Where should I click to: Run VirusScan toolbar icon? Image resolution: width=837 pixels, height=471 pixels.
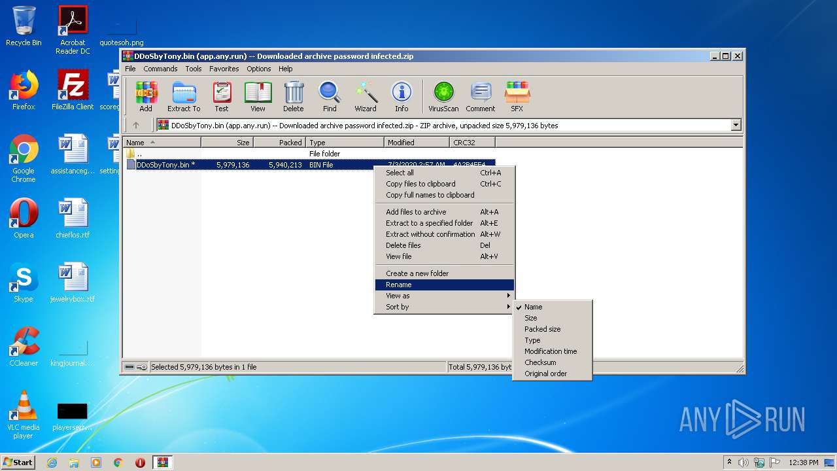[x=443, y=97]
